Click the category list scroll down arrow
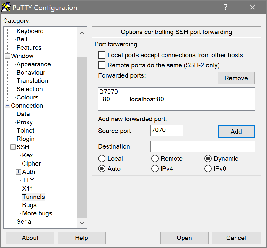Viewport: 267px width, 248px height. [x=82, y=223]
